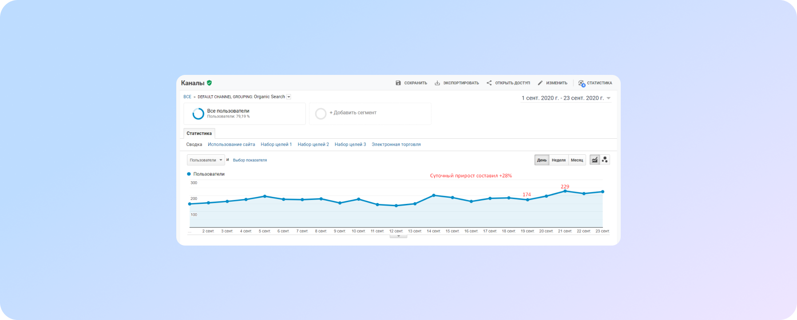The width and height of the screenshot is (797, 320).
Task: Click ЭКСПОРТИРОВАТЬ button
Action: coord(457,83)
